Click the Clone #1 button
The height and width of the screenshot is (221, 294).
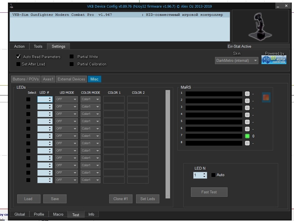pos(121,199)
